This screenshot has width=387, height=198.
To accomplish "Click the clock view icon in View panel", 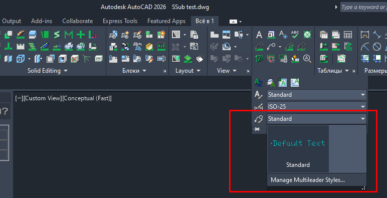I will (x=226, y=47).
